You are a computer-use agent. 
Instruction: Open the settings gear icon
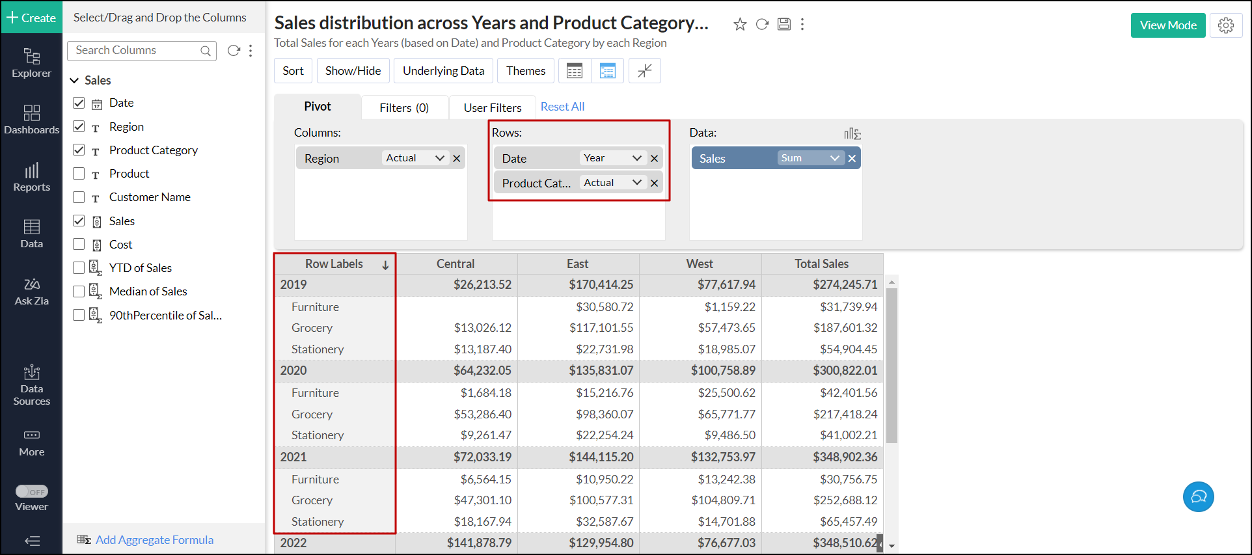click(1226, 25)
